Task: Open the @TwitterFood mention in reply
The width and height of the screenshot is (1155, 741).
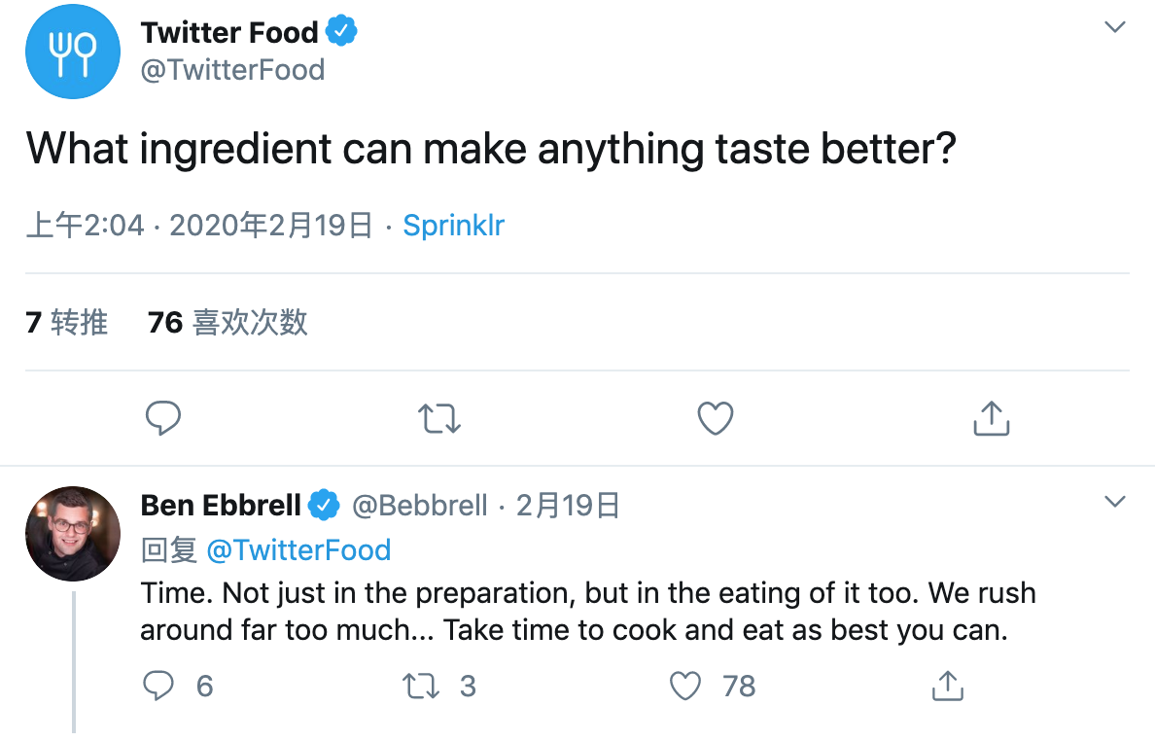Action: (298, 550)
